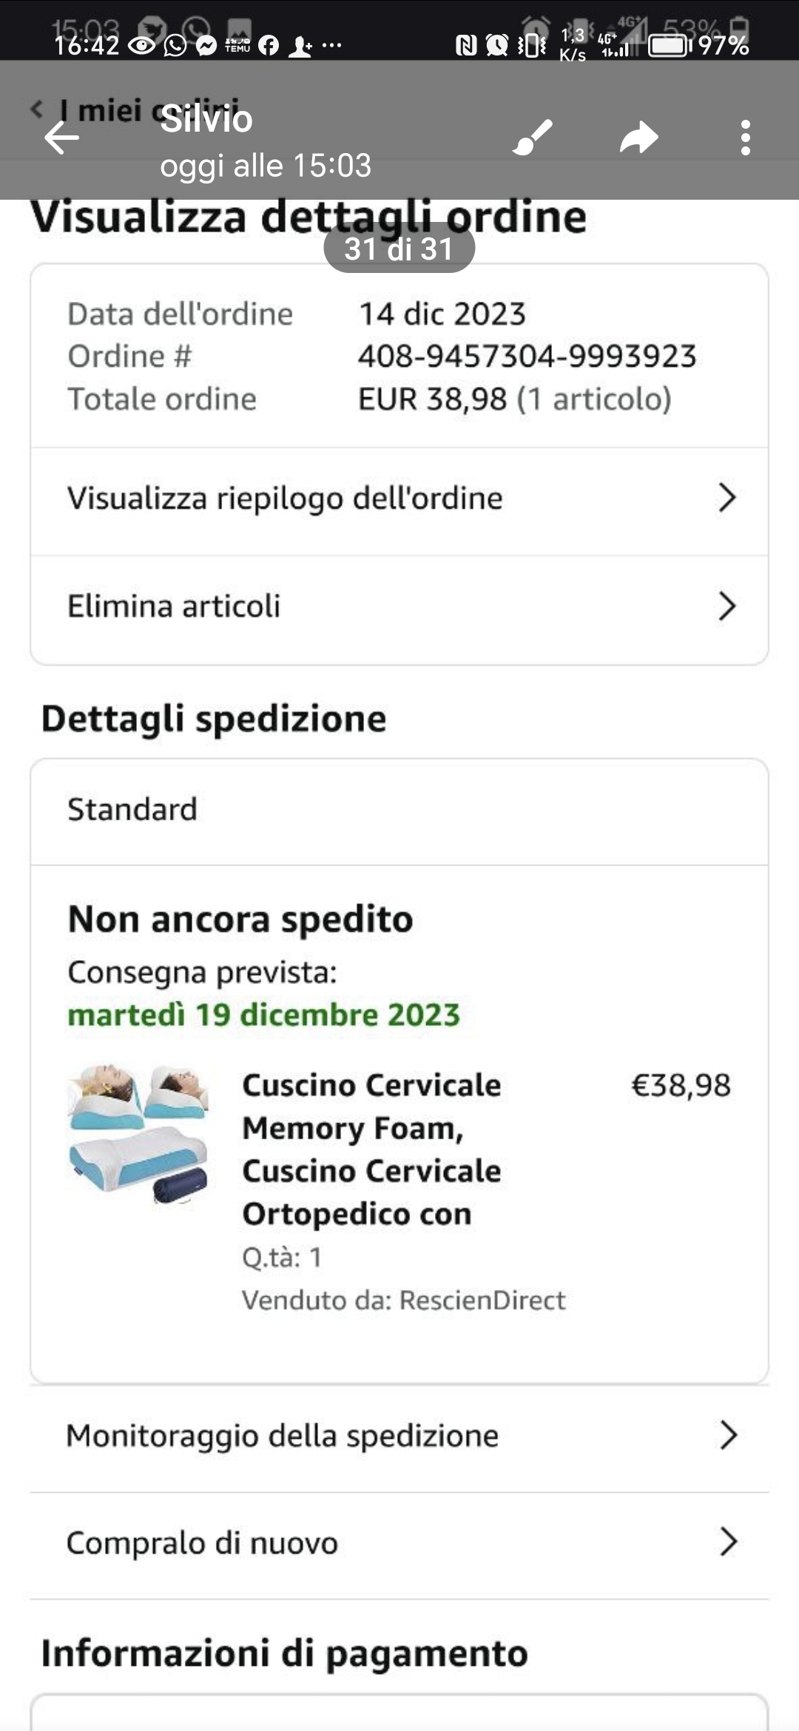Open Compralo di nuovo row
Image resolution: width=799 pixels, height=1731 pixels.
click(x=399, y=1542)
